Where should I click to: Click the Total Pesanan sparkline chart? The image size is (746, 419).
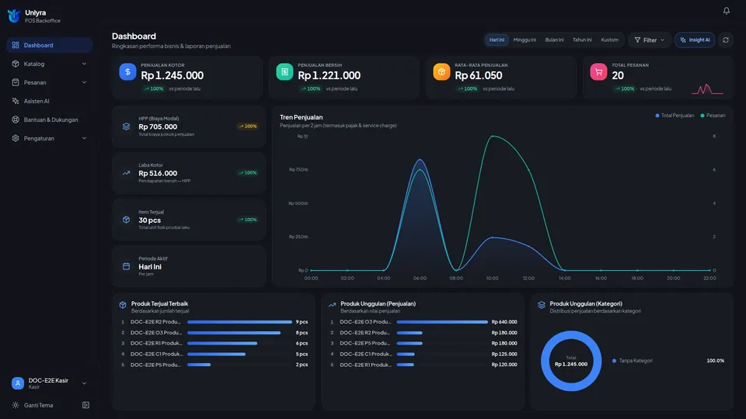707,88
